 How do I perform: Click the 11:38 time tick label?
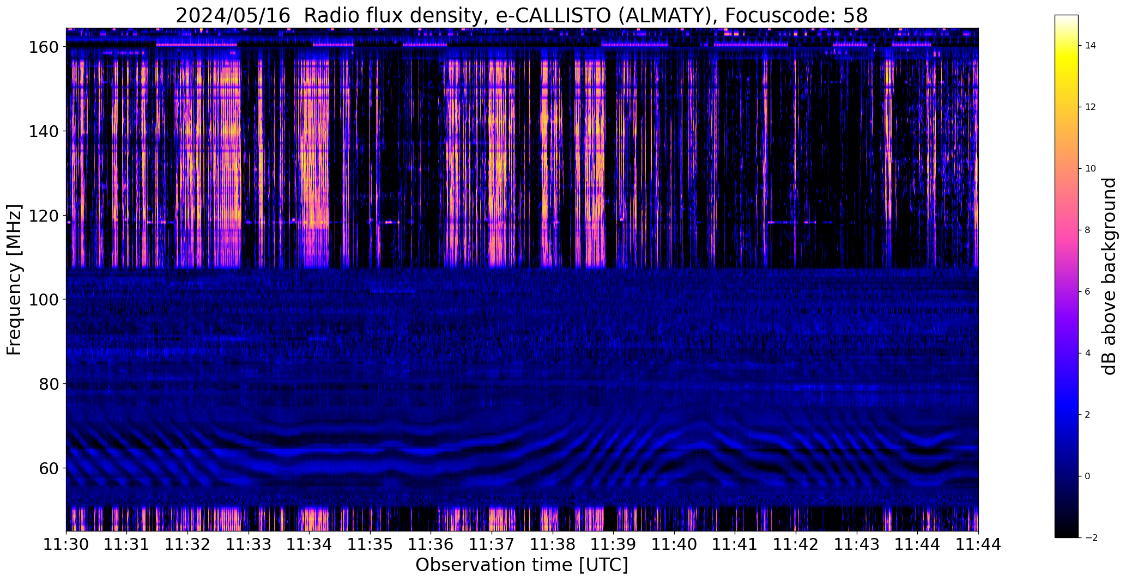coord(553,544)
